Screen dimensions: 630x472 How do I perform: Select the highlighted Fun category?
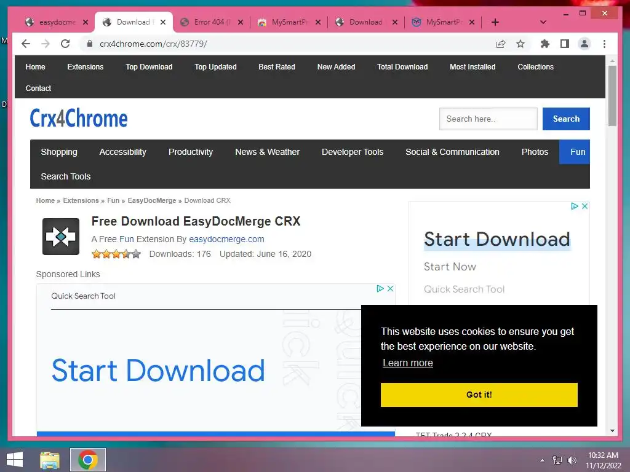575,152
